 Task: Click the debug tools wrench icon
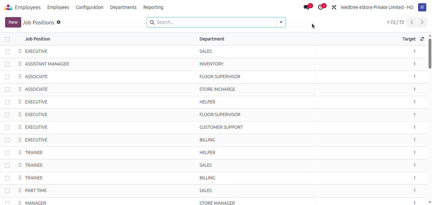point(334,7)
